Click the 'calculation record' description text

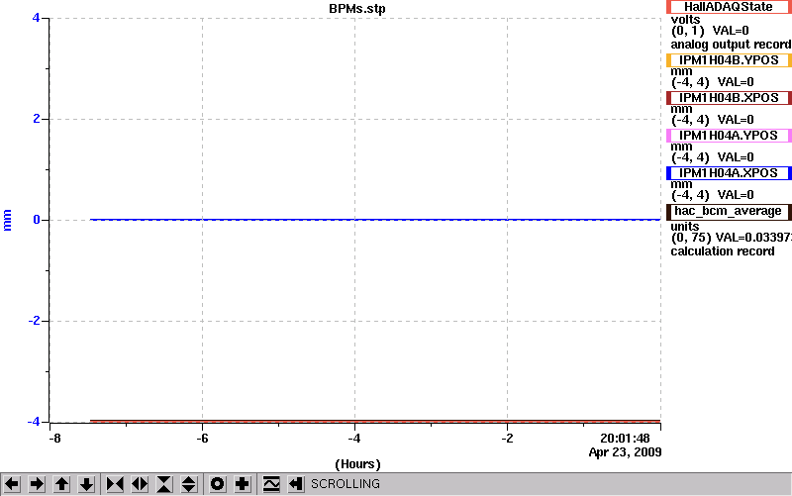(x=723, y=251)
